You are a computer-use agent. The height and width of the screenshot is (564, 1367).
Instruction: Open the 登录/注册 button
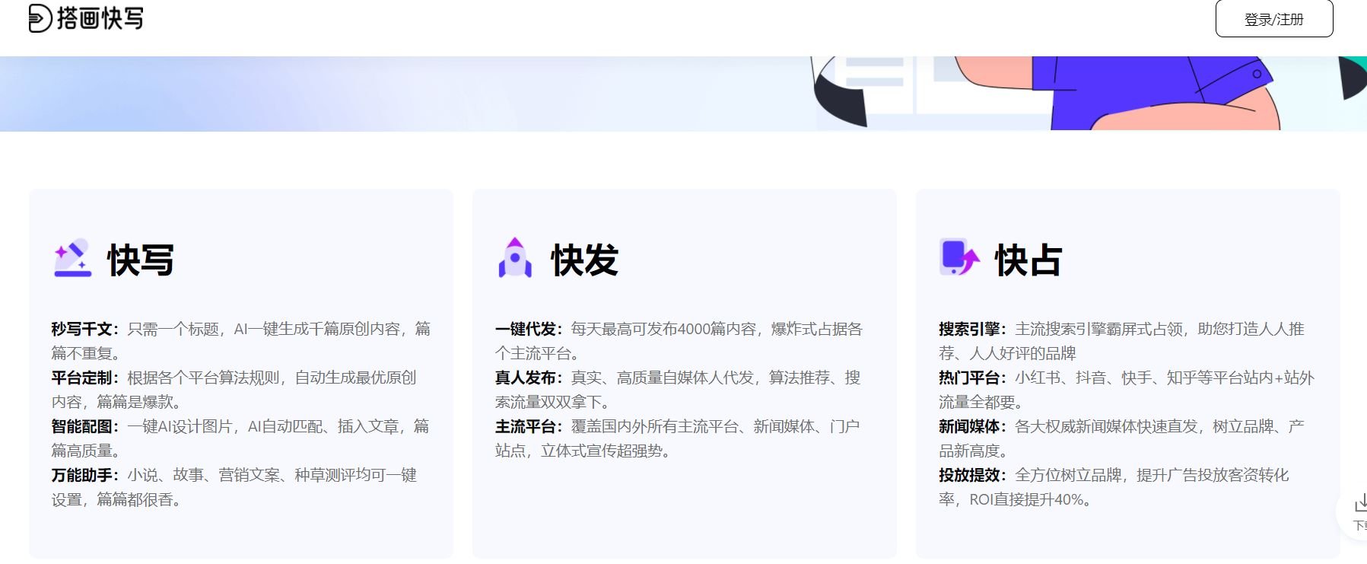pyautogui.click(x=1273, y=19)
